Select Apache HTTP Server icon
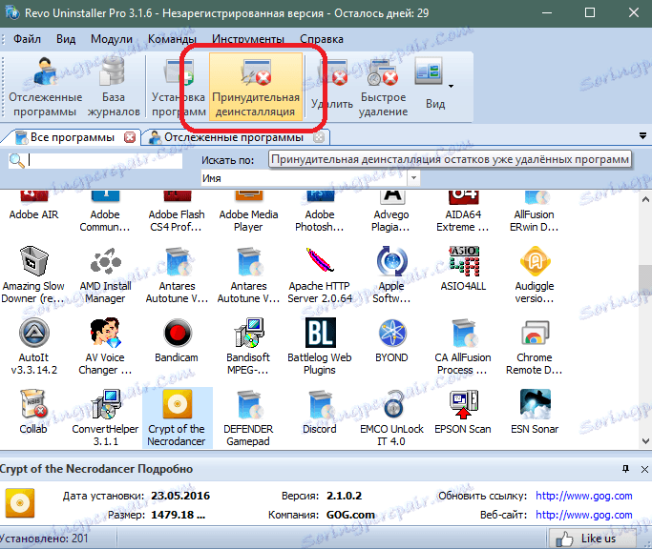652x549 pixels. pos(320,261)
